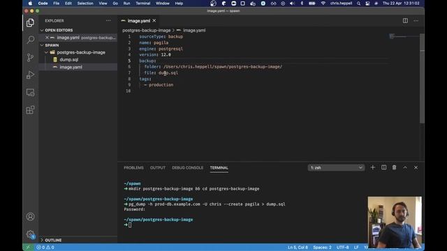Change indentation via Spaces: 2
The height and width of the screenshot is (251, 447).
pyautogui.click(x=322, y=248)
